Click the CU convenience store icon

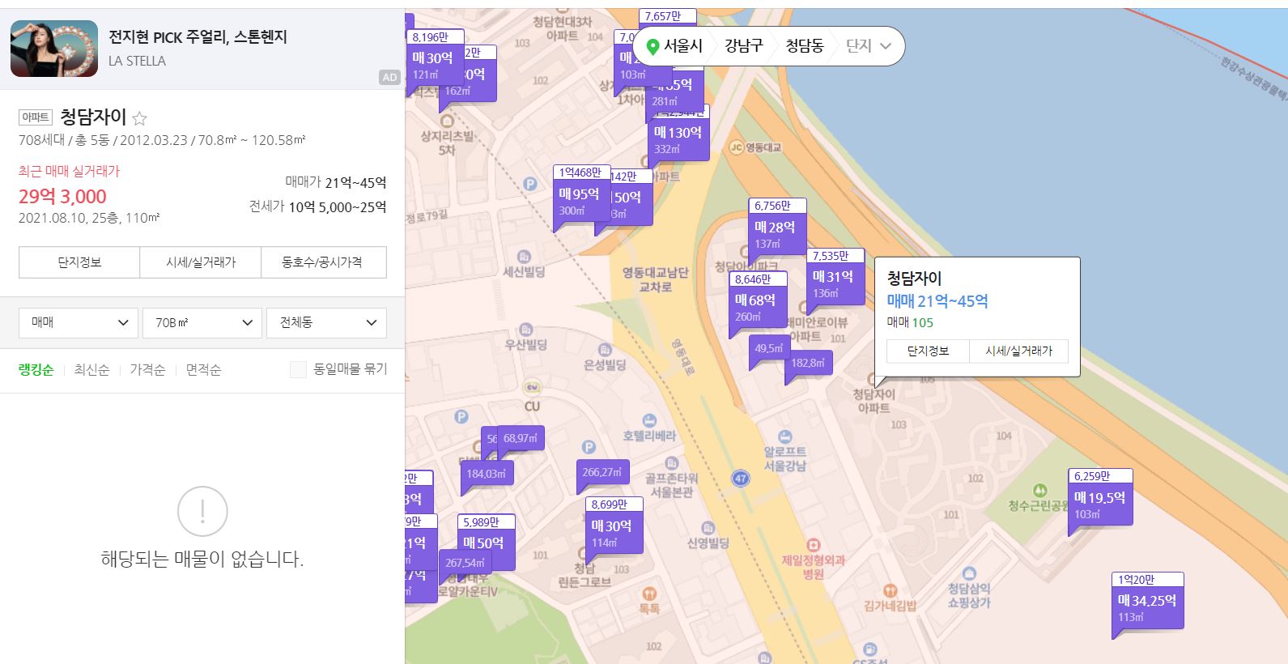pyautogui.click(x=532, y=387)
